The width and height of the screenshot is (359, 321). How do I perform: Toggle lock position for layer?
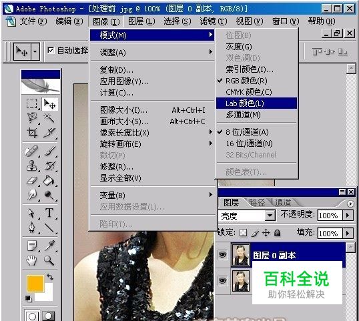pyautogui.click(x=266, y=233)
